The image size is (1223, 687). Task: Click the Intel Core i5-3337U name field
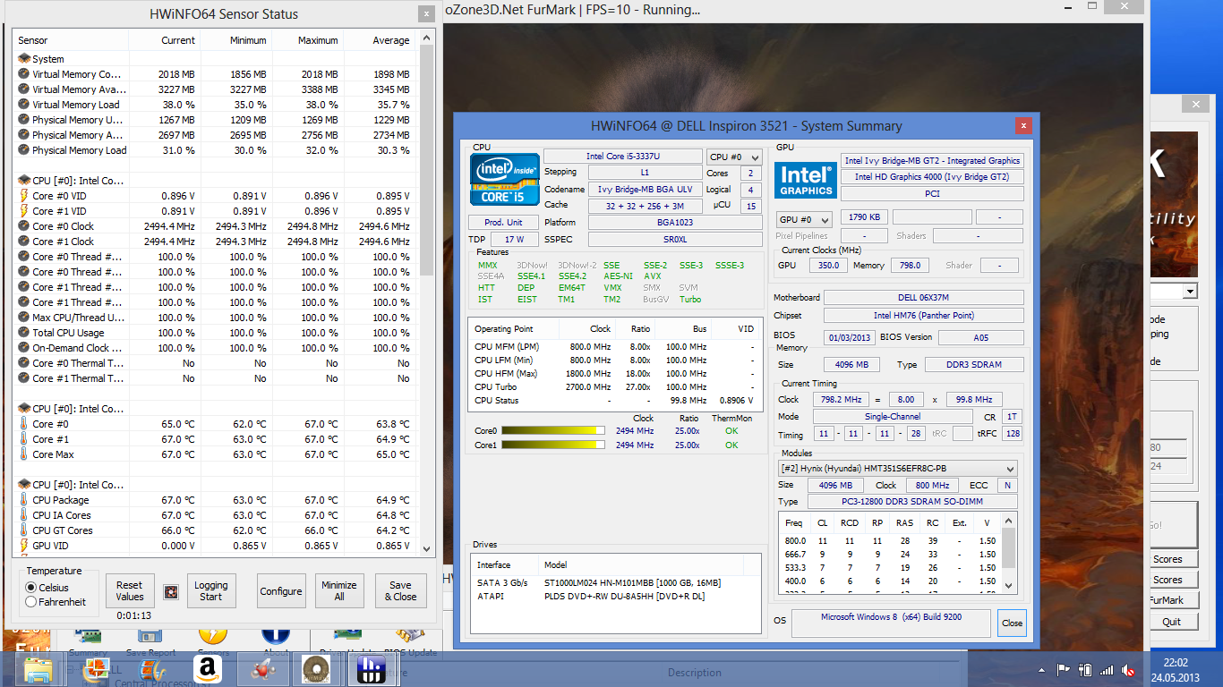tap(623, 157)
